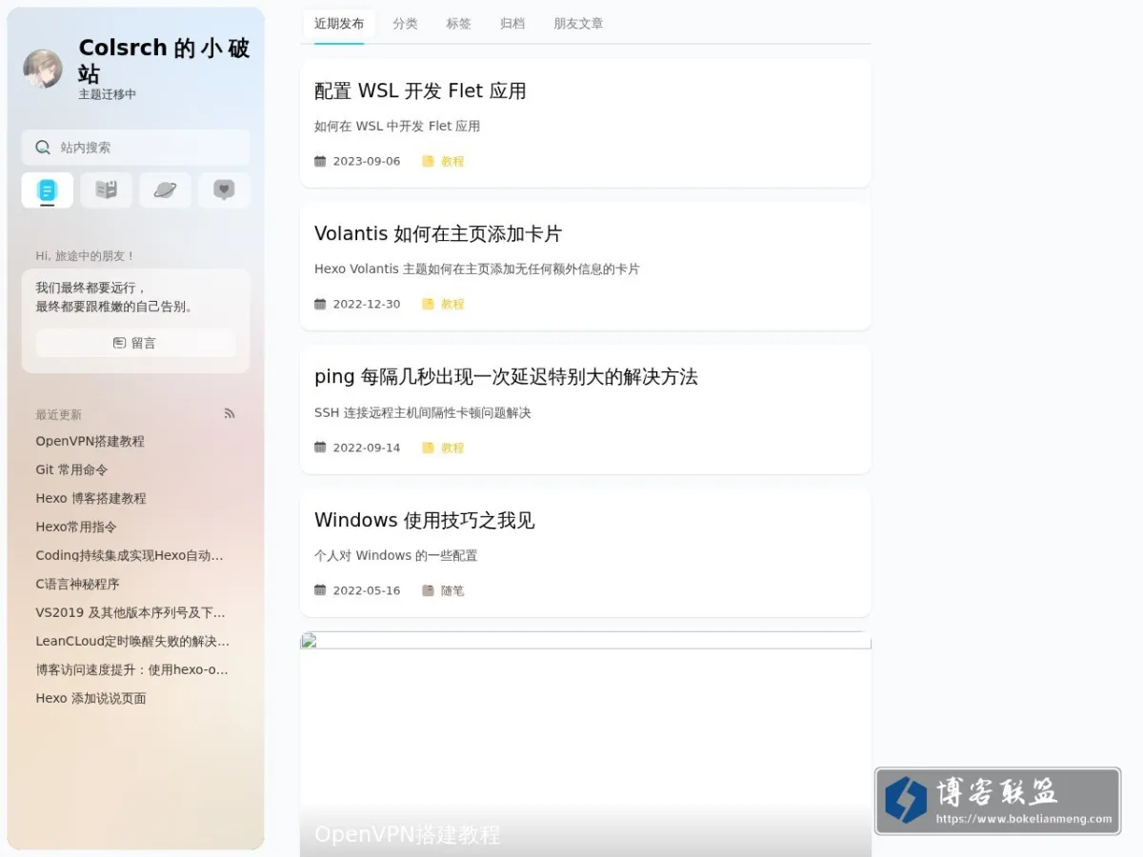This screenshot has width=1143, height=857.
Task: Click the search magnifier icon
Action: coord(43,148)
